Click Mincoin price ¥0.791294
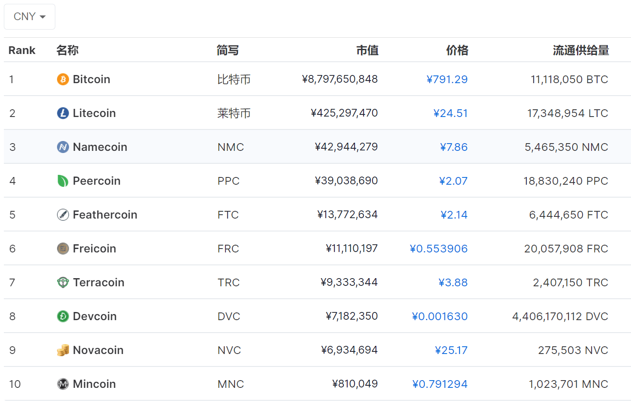Viewport: 631px width, 402px height. [x=440, y=384]
